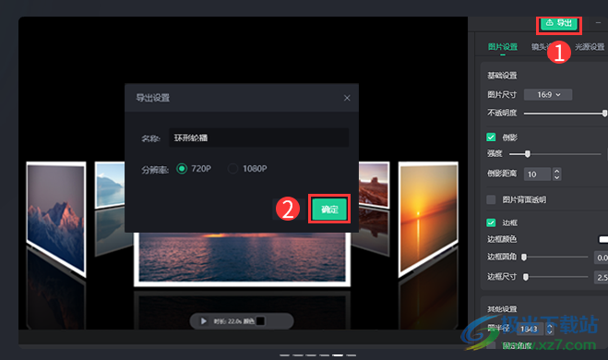Switch to the 图片设置 tab
608x360 pixels.
tap(503, 47)
